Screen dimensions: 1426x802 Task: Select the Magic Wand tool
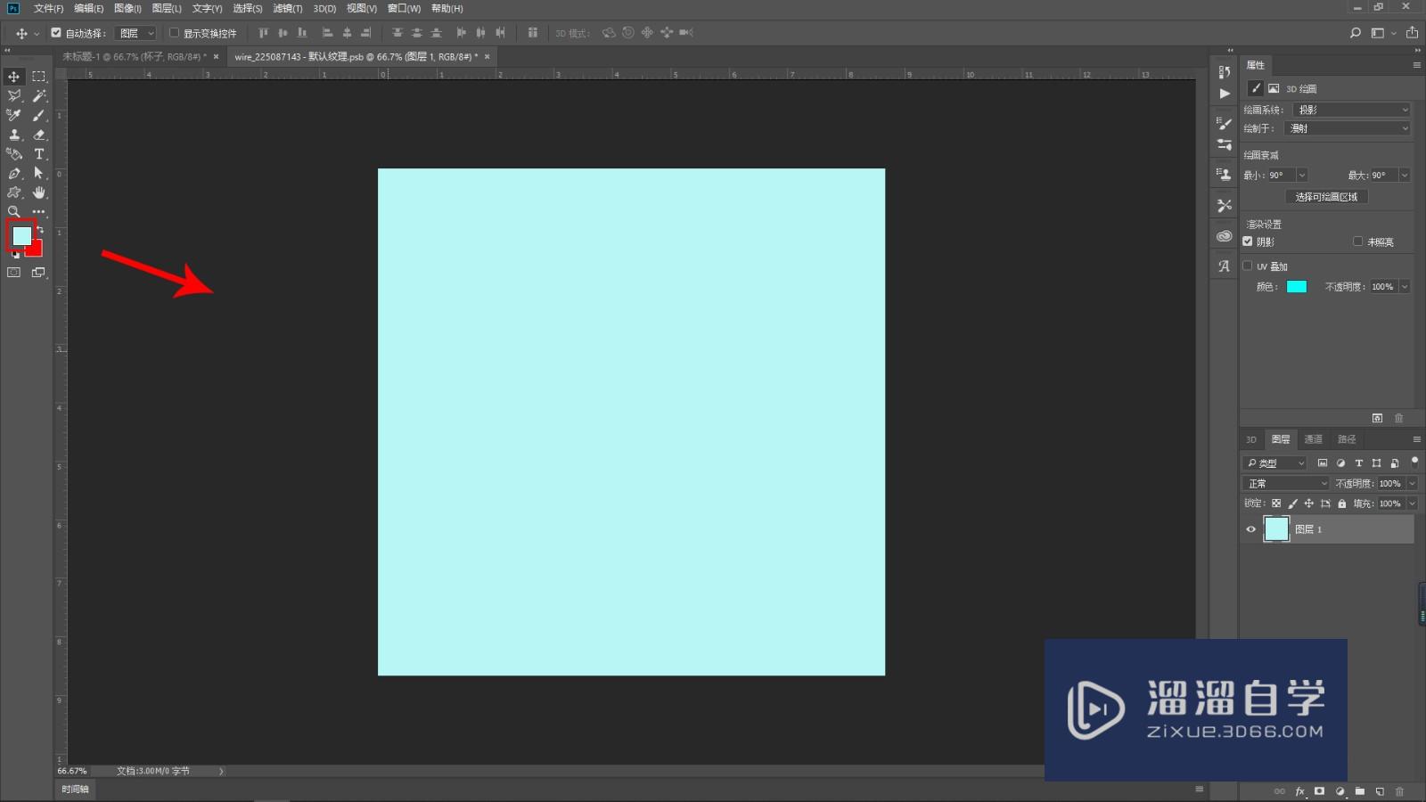click(39, 96)
